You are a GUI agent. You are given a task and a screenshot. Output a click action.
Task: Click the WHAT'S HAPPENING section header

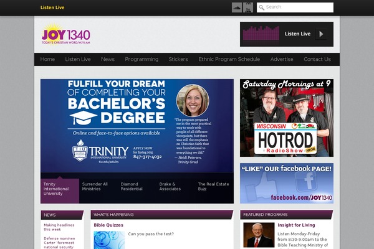point(161,215)
